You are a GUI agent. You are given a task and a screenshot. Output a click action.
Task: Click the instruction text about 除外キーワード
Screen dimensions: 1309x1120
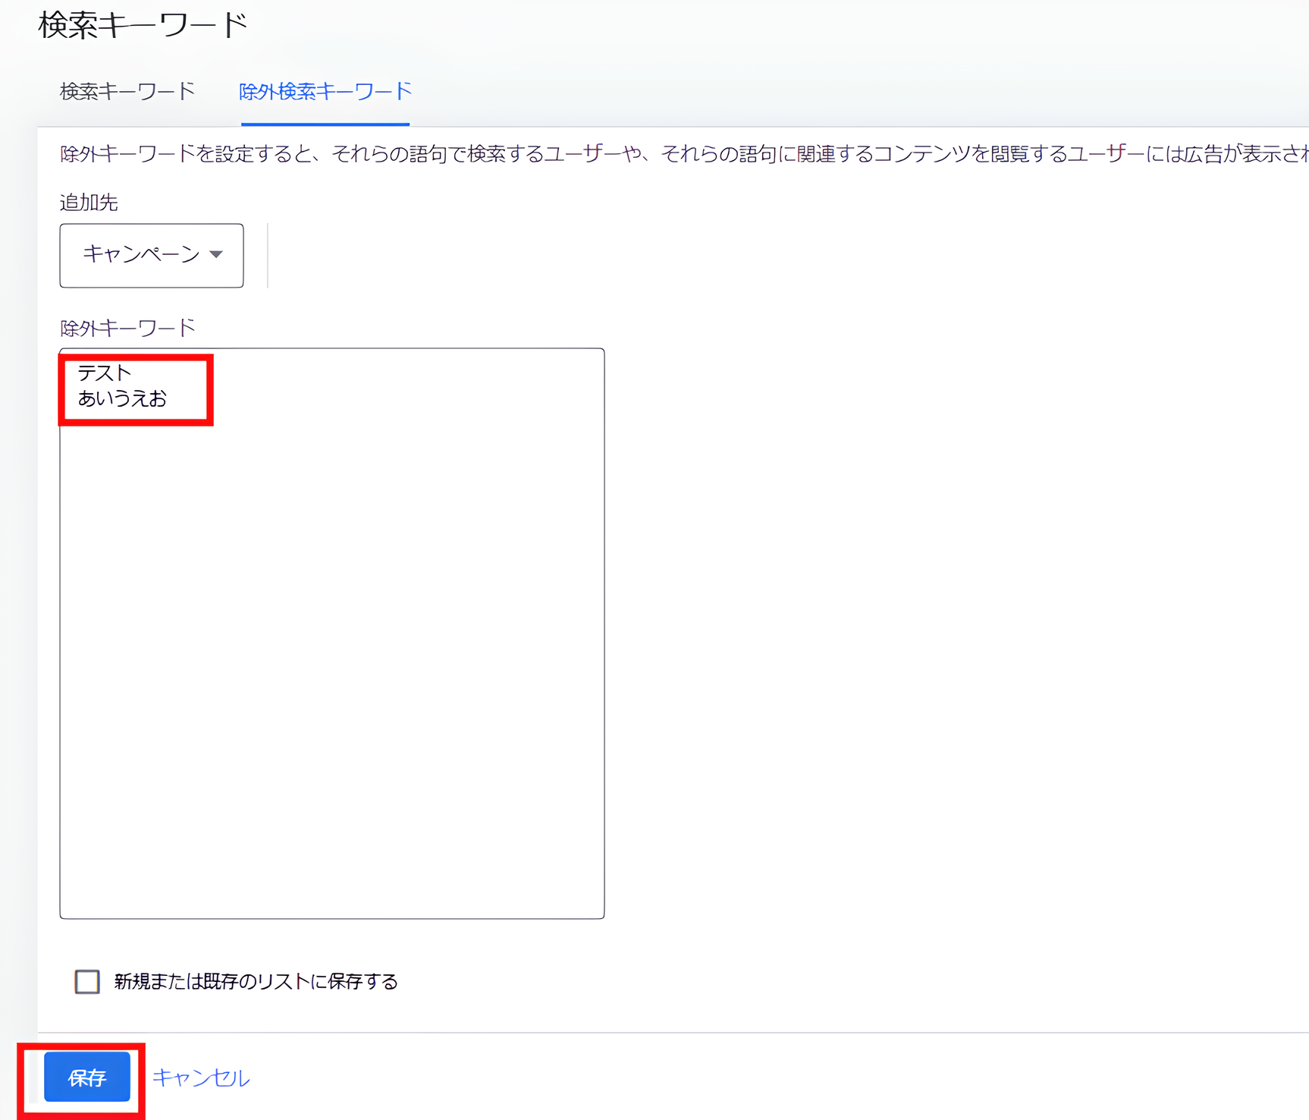pos(455,152)
